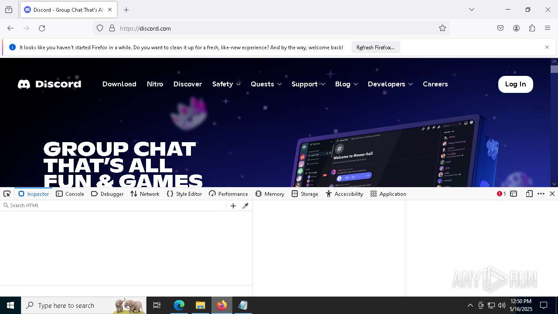Click the Firefox back arrow
This screenshot has height=314, width=558.
pyautogui.click(x=10, y=28)
